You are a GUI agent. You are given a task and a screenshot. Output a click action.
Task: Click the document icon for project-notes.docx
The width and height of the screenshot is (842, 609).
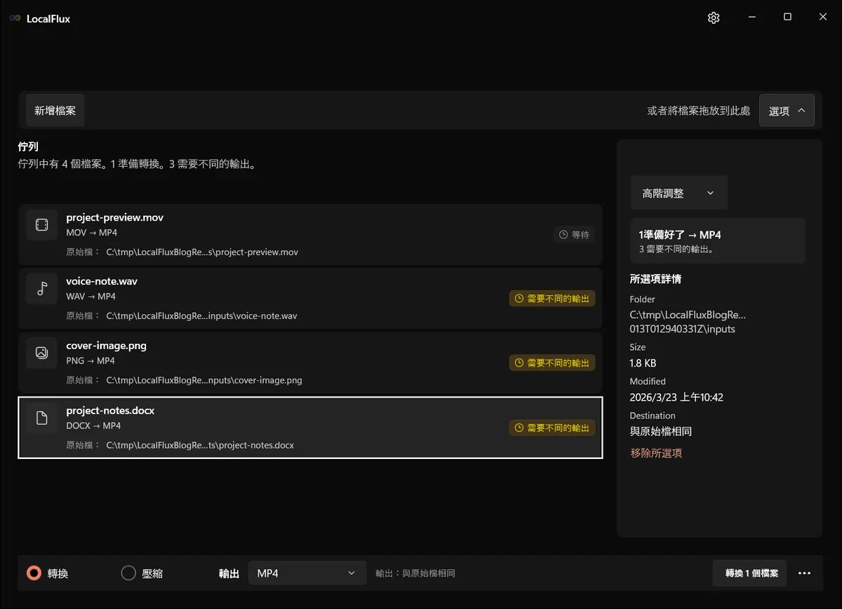[41, 418]
